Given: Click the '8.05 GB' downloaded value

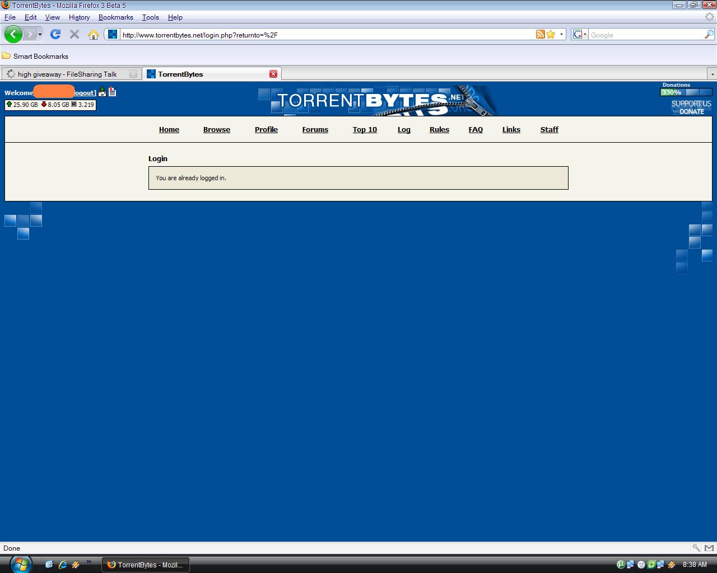Looking at the screenshot, I should (x=58, y=105).
